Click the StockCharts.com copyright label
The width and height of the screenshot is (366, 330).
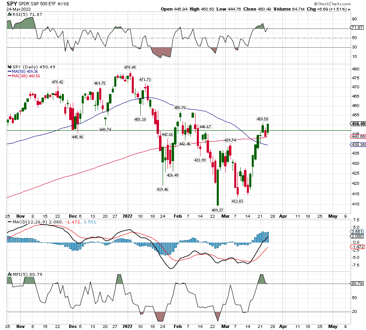click(332, 4)
